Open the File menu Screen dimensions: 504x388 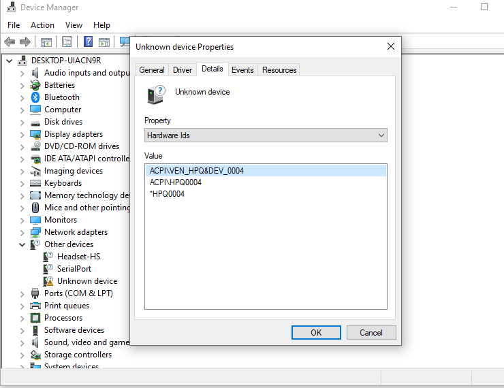(14, 25)
